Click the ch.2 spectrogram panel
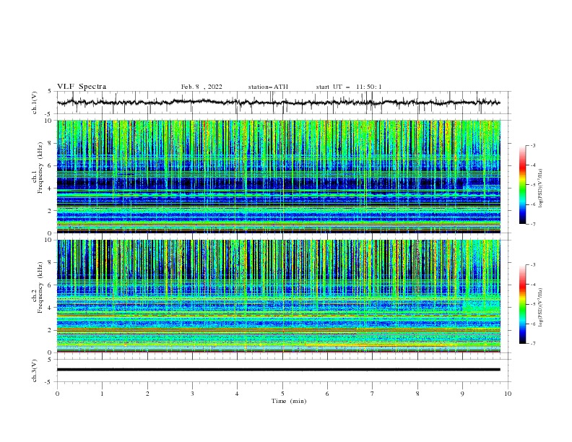This screenshot has width=572, height=442. (x=278, y=296)
